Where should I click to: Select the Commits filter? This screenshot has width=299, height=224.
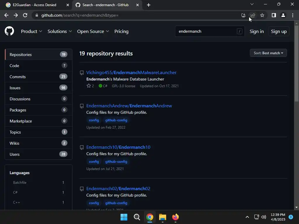click(39, 77)
